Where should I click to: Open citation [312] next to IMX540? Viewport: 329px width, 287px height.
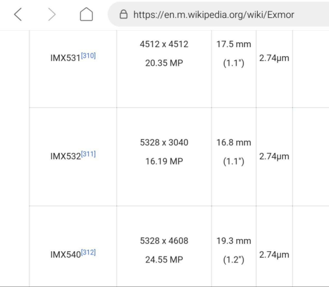88,252
